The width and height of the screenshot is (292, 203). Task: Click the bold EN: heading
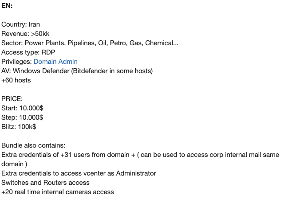point(7,6)
